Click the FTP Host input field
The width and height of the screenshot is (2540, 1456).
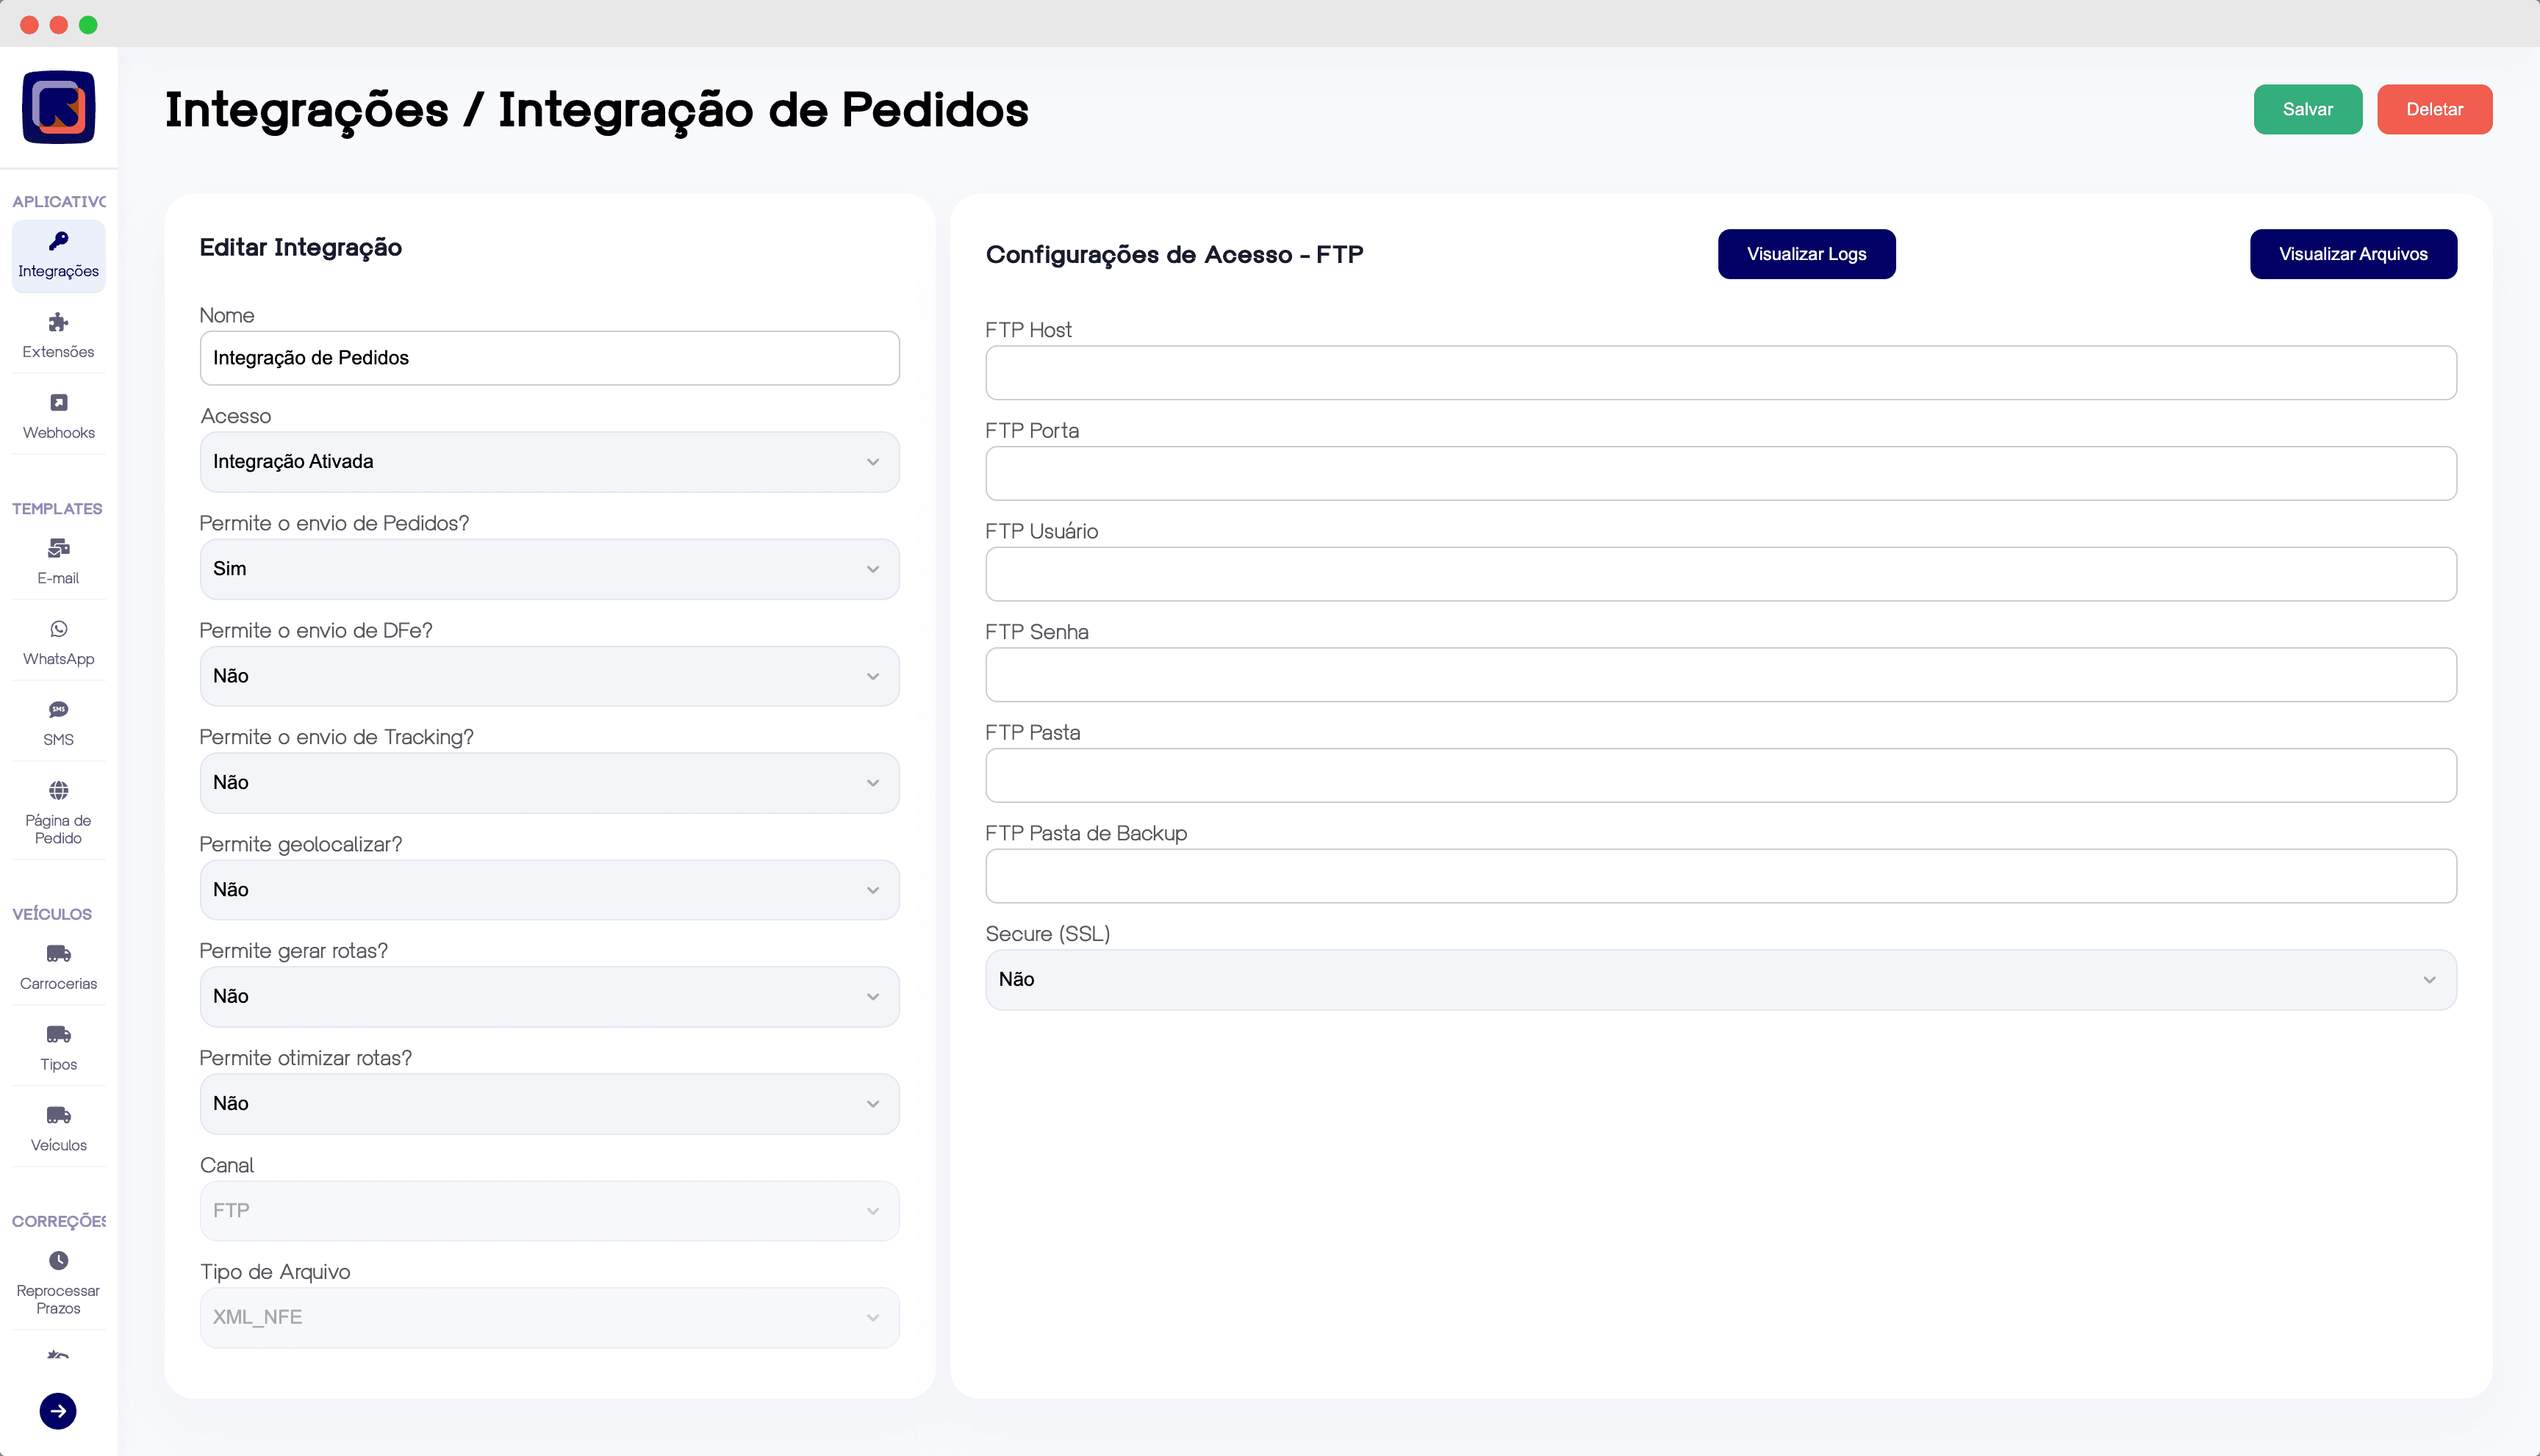(x=1720, y=373)
